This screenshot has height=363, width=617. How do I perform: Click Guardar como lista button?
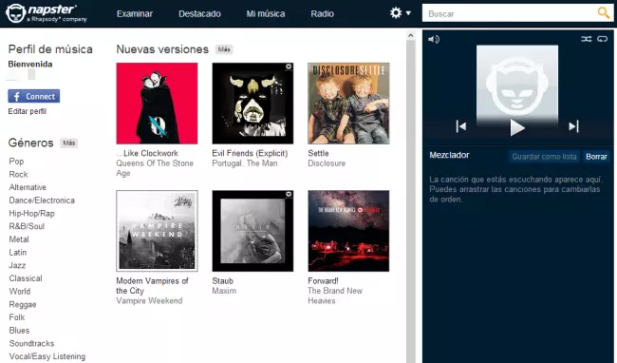click(544, 156)
